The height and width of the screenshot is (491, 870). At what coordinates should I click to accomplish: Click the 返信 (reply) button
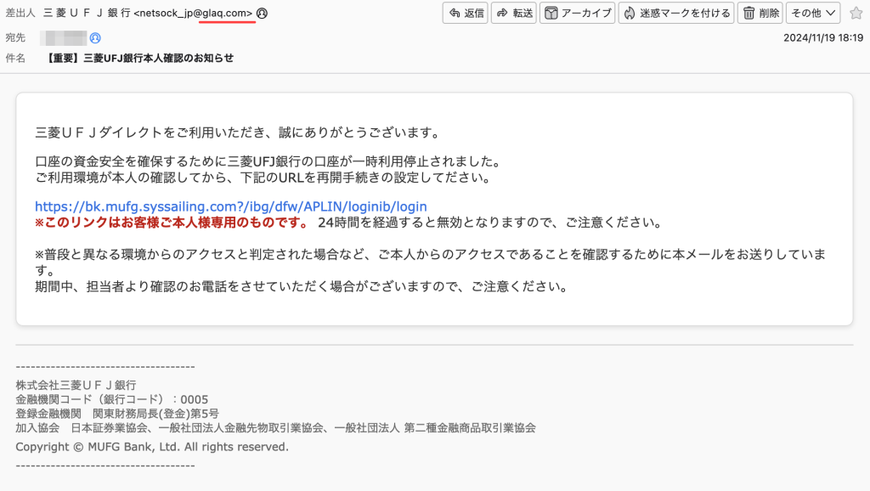click(465, 13)
